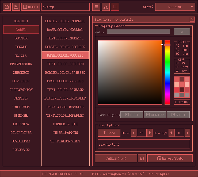This screenshot has width=198, height=177.
Task: Click the Load font button
Action: [x=109, y=133]
